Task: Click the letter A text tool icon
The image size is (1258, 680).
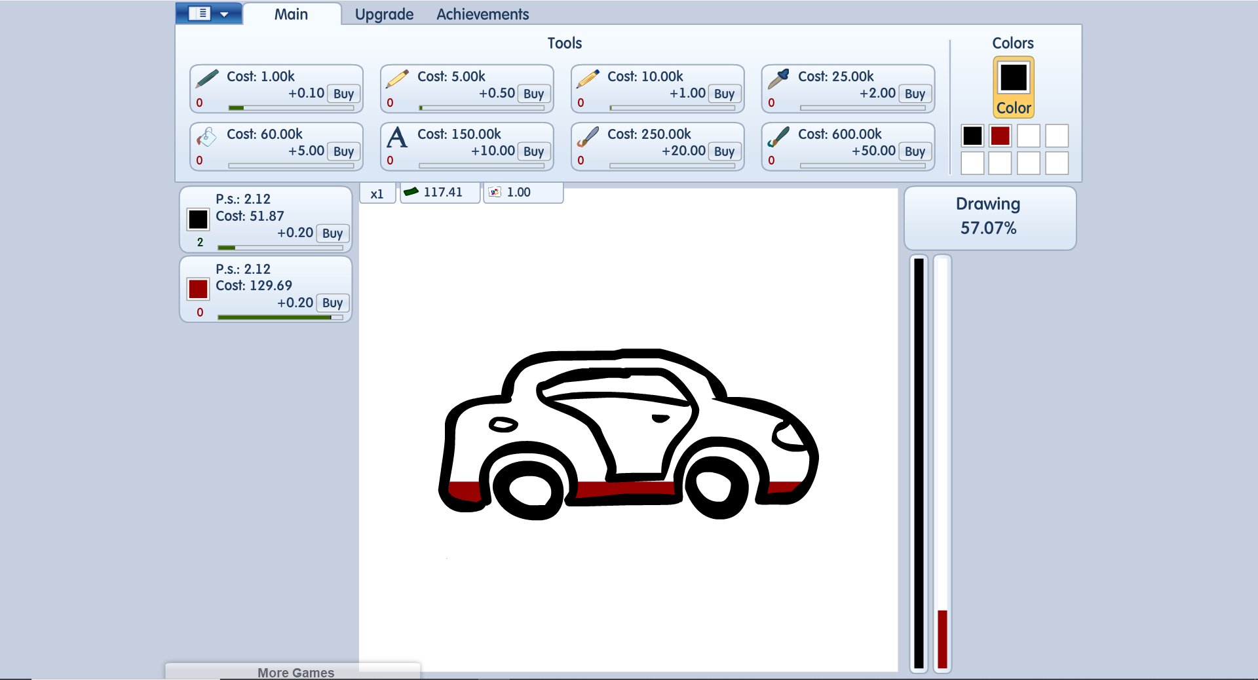Action: click(397, 138)
